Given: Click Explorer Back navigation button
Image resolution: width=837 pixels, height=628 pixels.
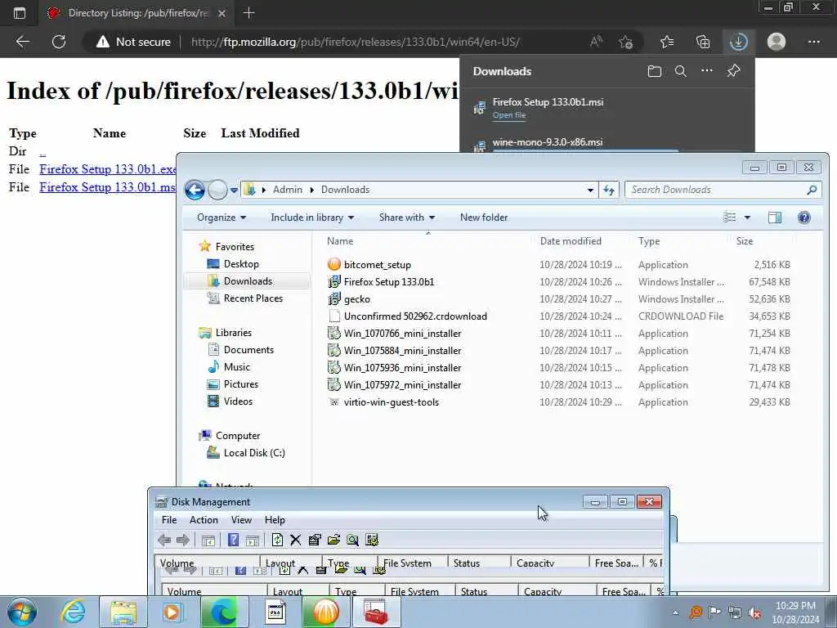Looking at the screenshot, I should coord(195,190).
